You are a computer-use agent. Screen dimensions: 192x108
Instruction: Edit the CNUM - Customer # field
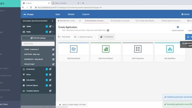53,49
